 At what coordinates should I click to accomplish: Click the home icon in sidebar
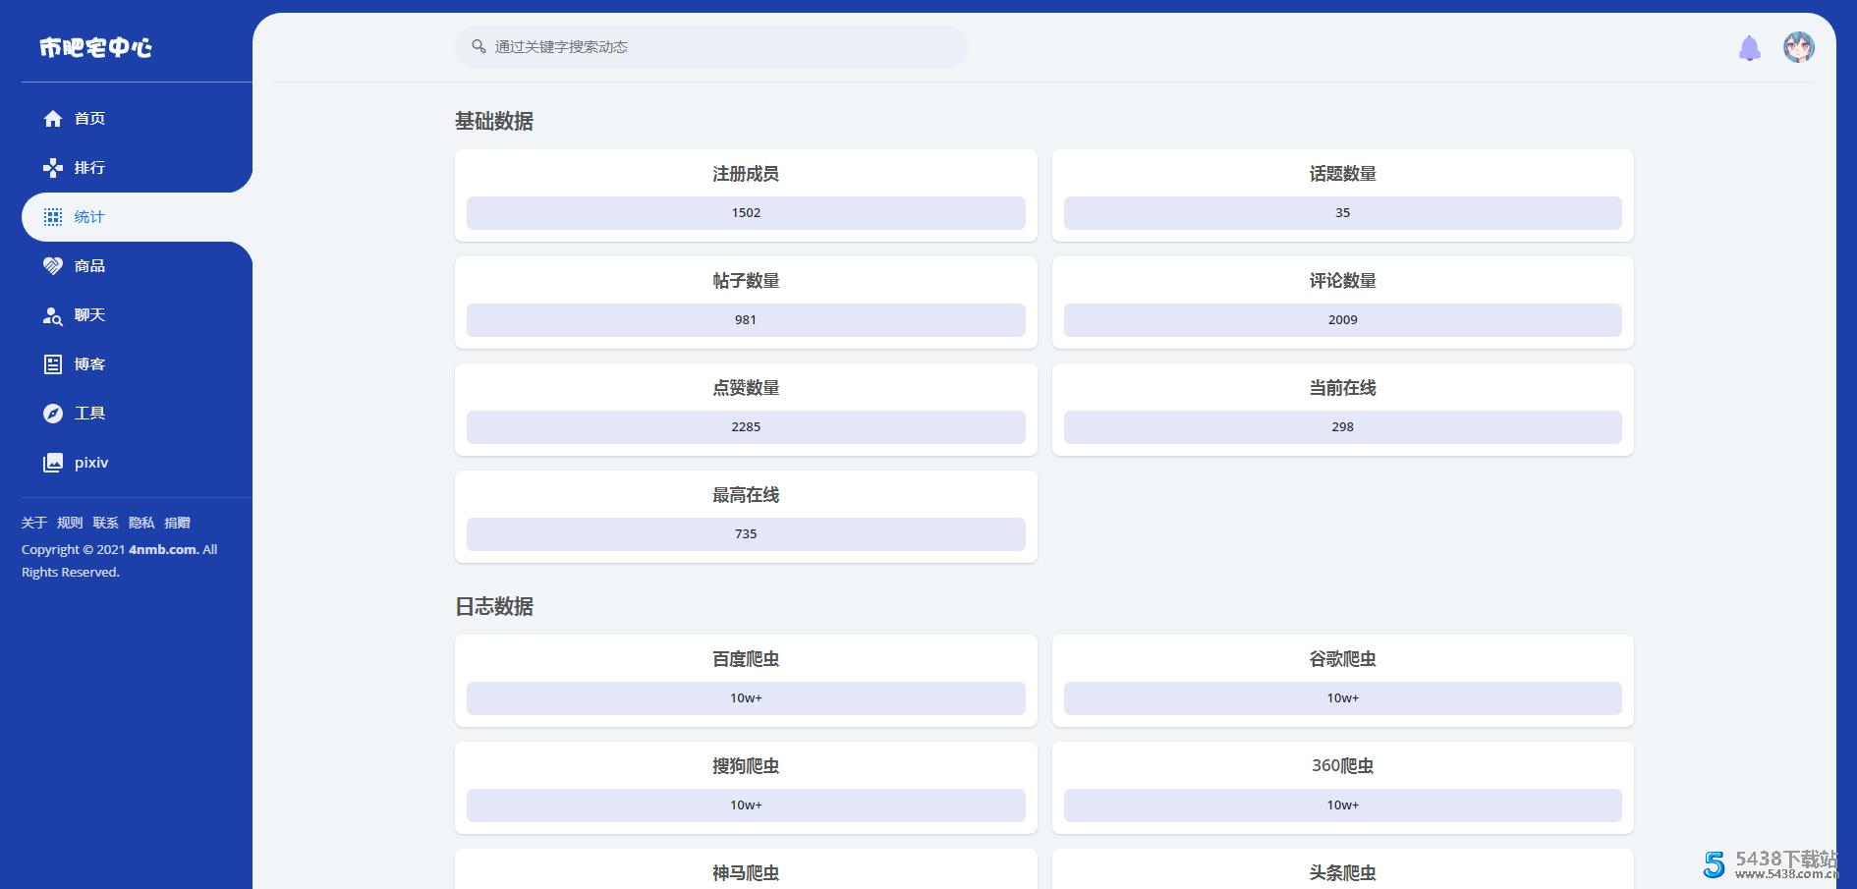(53, 119)
